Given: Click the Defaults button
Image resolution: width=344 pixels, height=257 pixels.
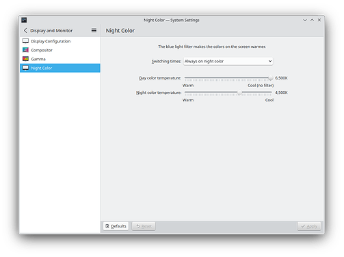Looking at the screenshot, I should pos(116,226).
